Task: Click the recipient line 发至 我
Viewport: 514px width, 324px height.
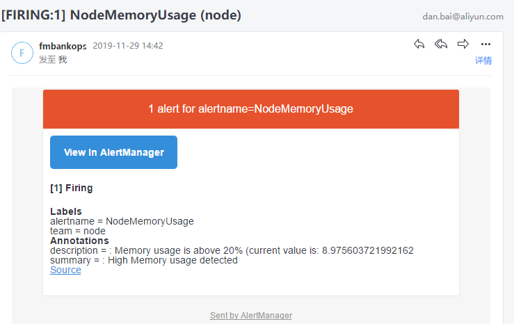Action: [x=53, y=60]
